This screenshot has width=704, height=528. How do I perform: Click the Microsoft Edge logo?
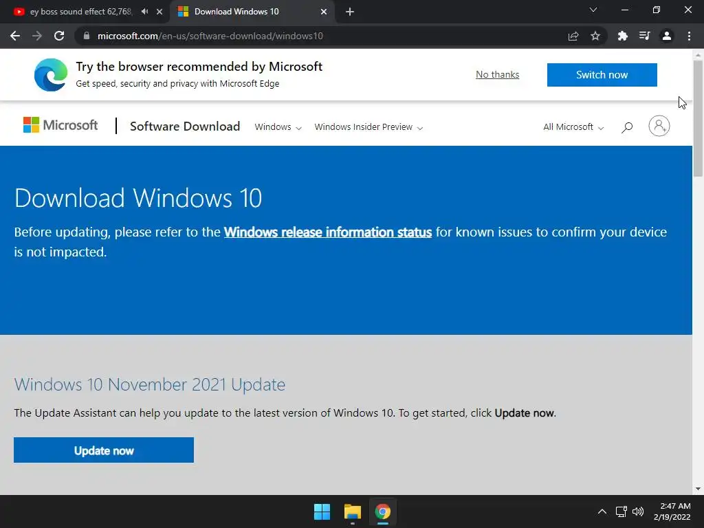click(x=51, y=74)
